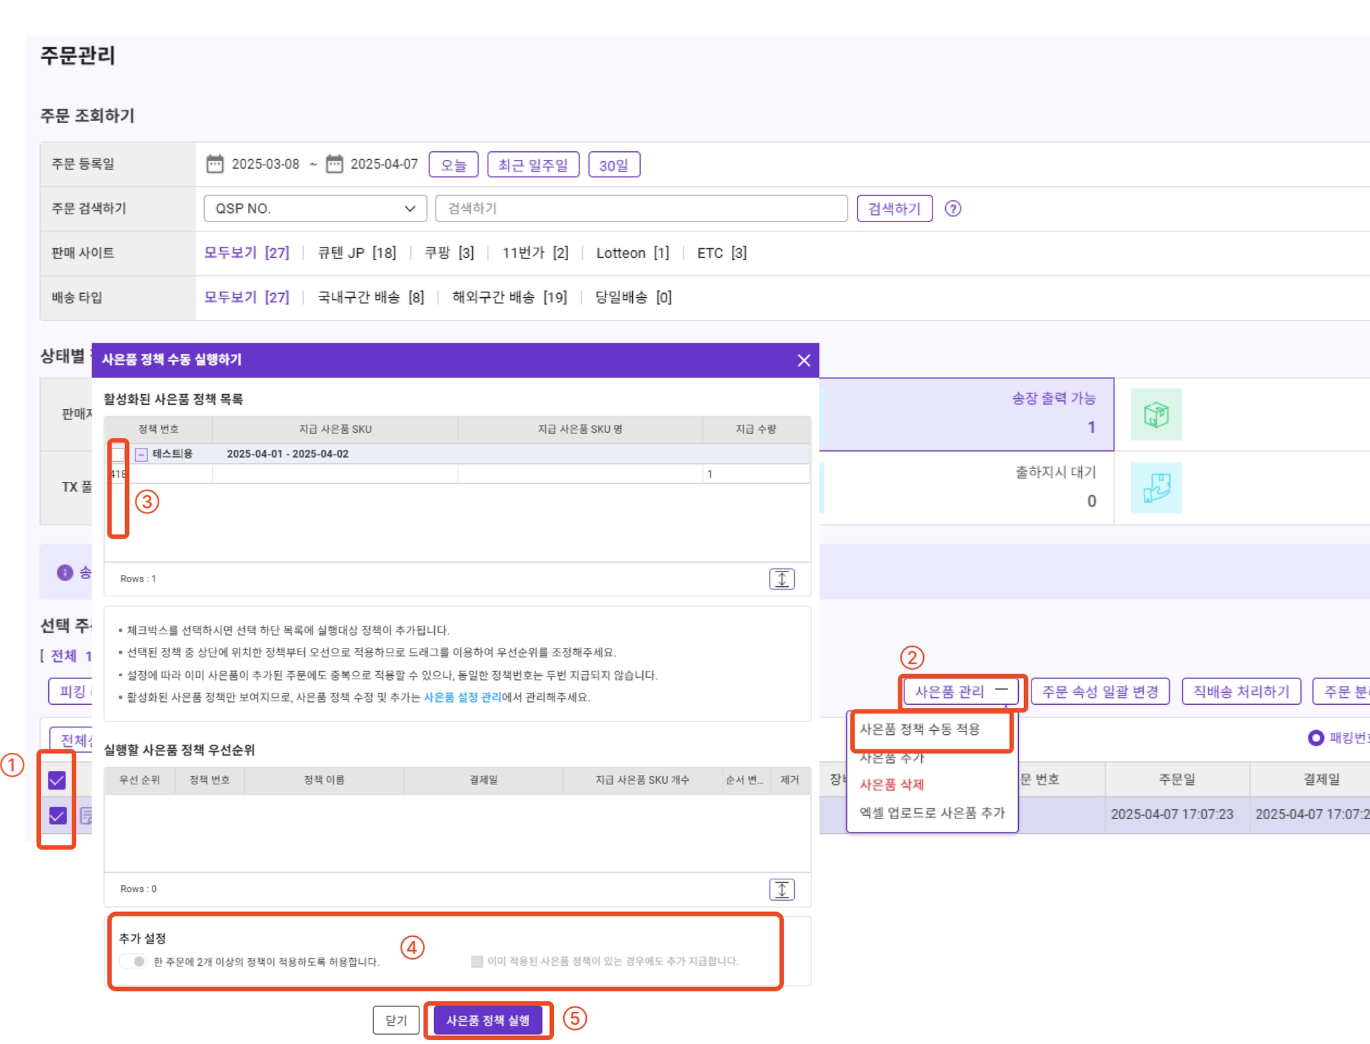The image size is (1370, 1044).
Task: Choose 사은품 삭제 from the menu
Action: 892,784
